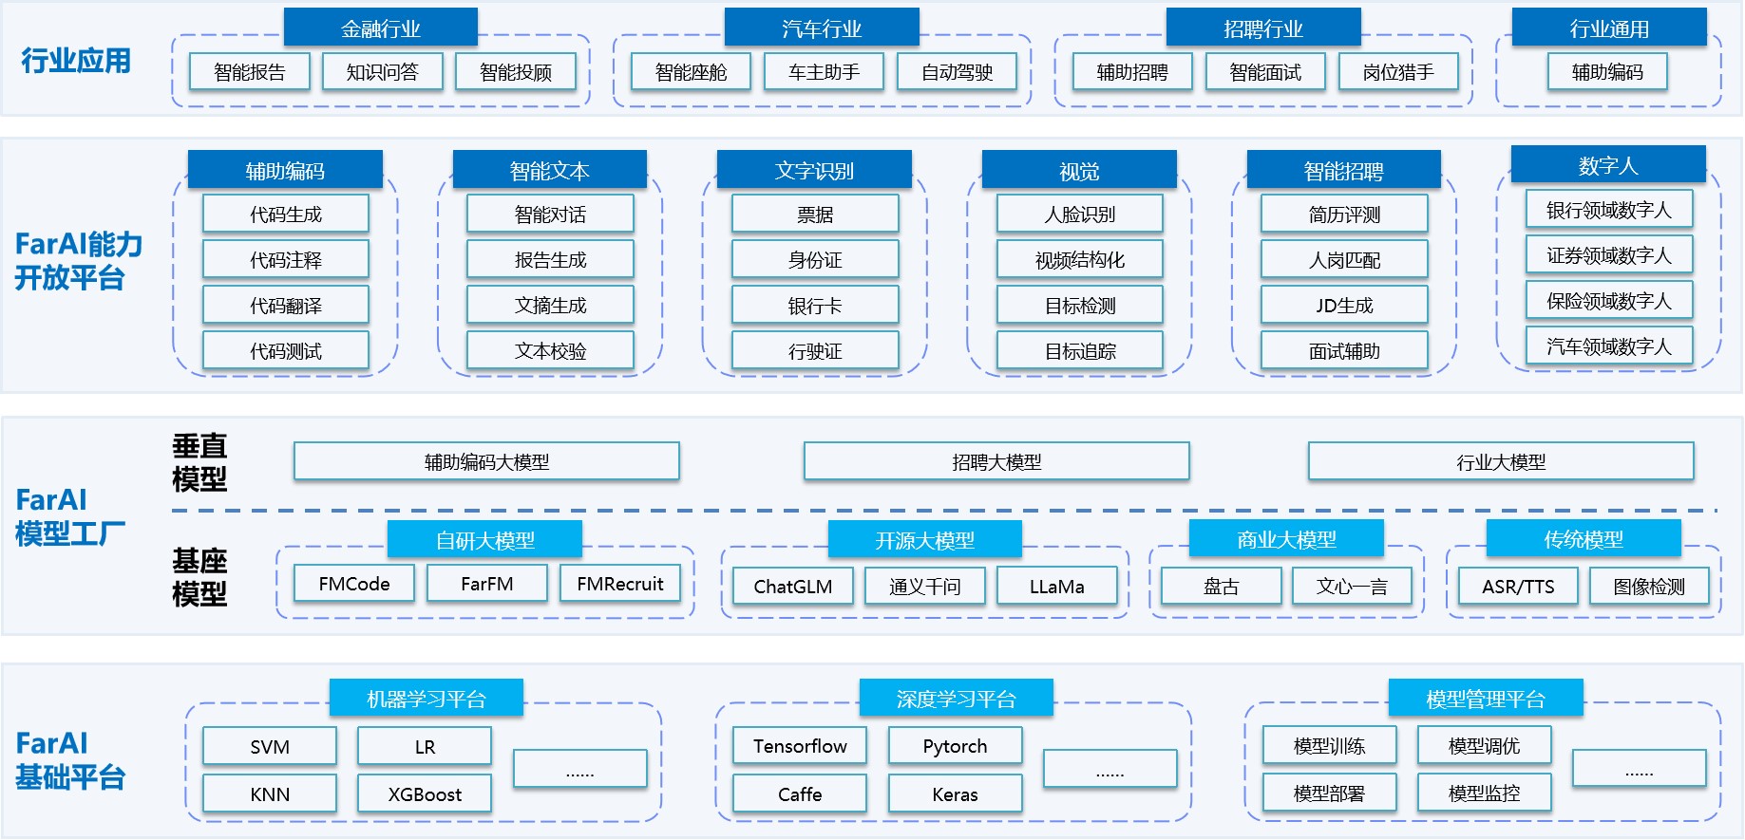This screenshot has height=840, width=1745.
Task: Click the XGBoost algorithm box
Action: click(x=424, y=794)
